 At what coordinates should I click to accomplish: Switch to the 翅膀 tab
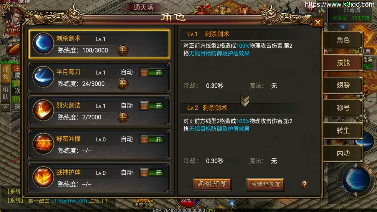pyautogui.click(x=343, y=85)
